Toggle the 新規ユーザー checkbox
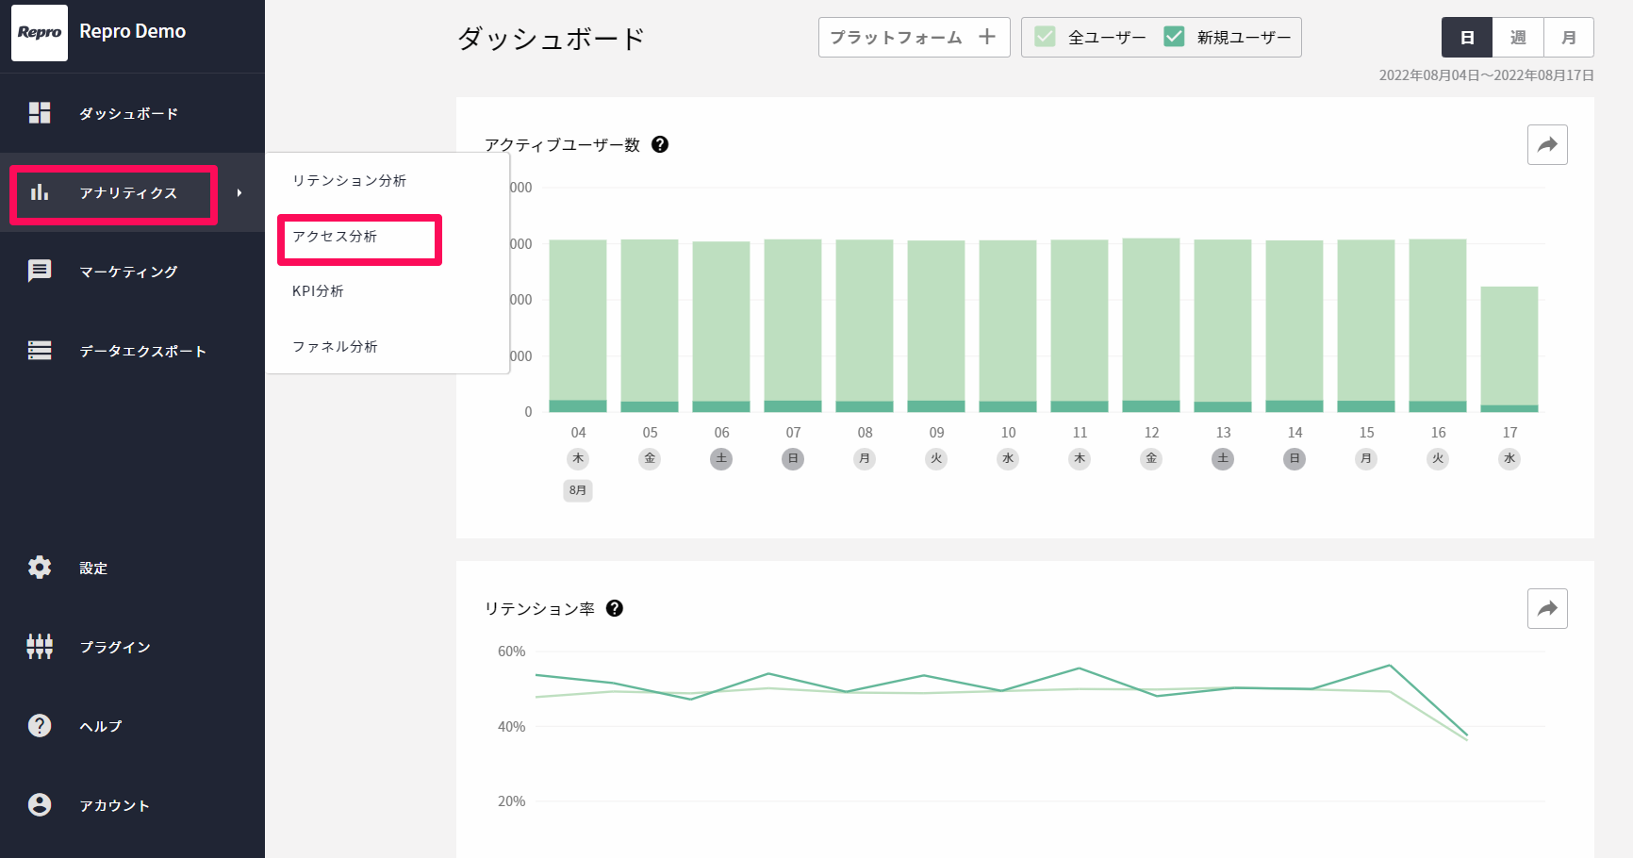This screenshot has height=858, width=1633. pyautogui.click(x=1174, y=37)
